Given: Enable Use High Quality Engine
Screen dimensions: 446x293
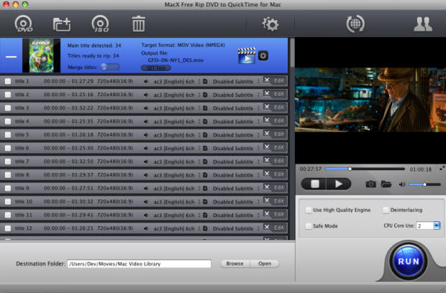Looking at the screenshot, I should point(309,210).
